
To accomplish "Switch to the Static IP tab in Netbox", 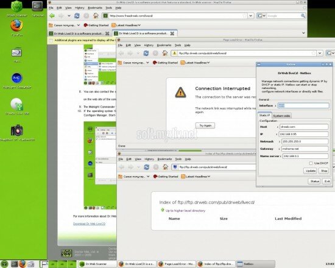I will point(264,115).
